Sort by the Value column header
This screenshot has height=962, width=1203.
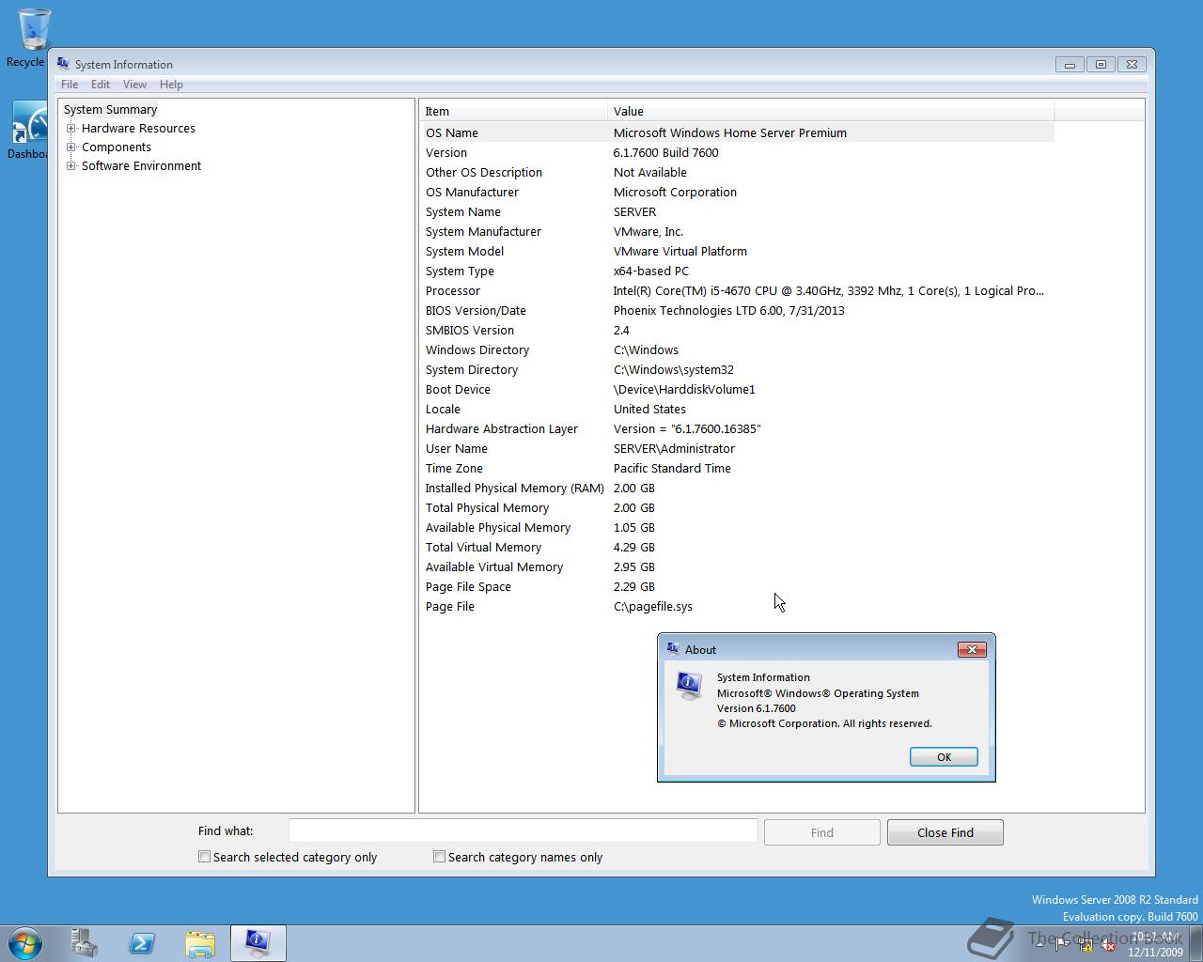tap(831, 111)
